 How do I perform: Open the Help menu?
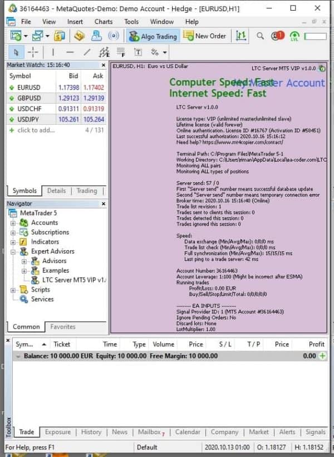click(192, 22)
